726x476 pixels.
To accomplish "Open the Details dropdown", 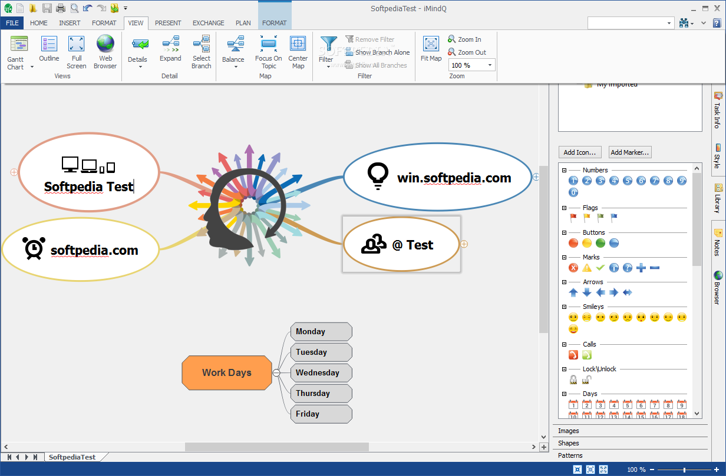I will [x=140, y=66].
